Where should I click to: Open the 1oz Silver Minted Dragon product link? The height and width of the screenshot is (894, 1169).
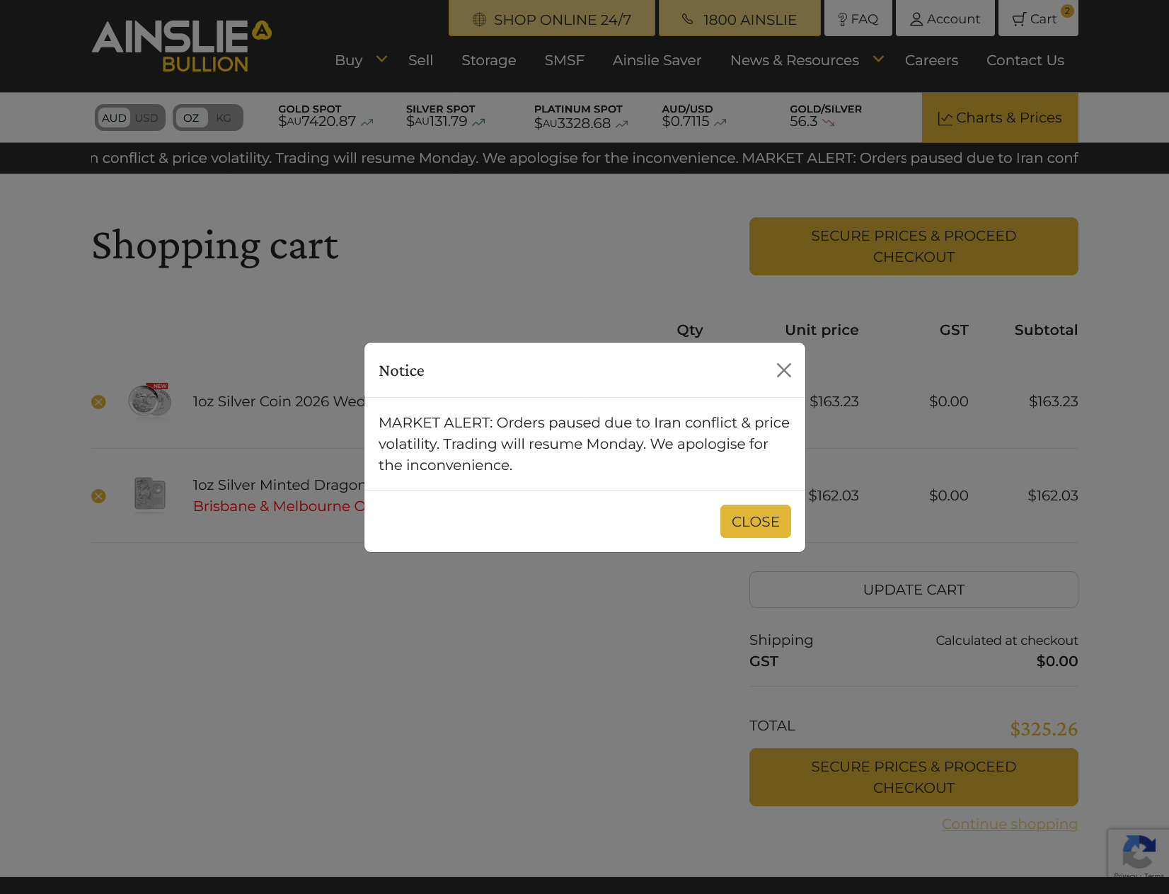click(279, 485)
